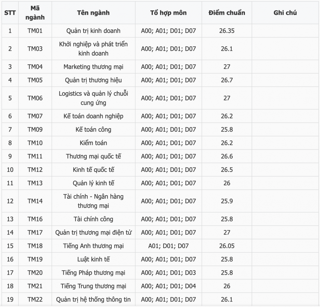The height and width of the screenshot is (307, 320).
Task: Click the 26.5 score for TM12
Action: [x=227, y=170]
